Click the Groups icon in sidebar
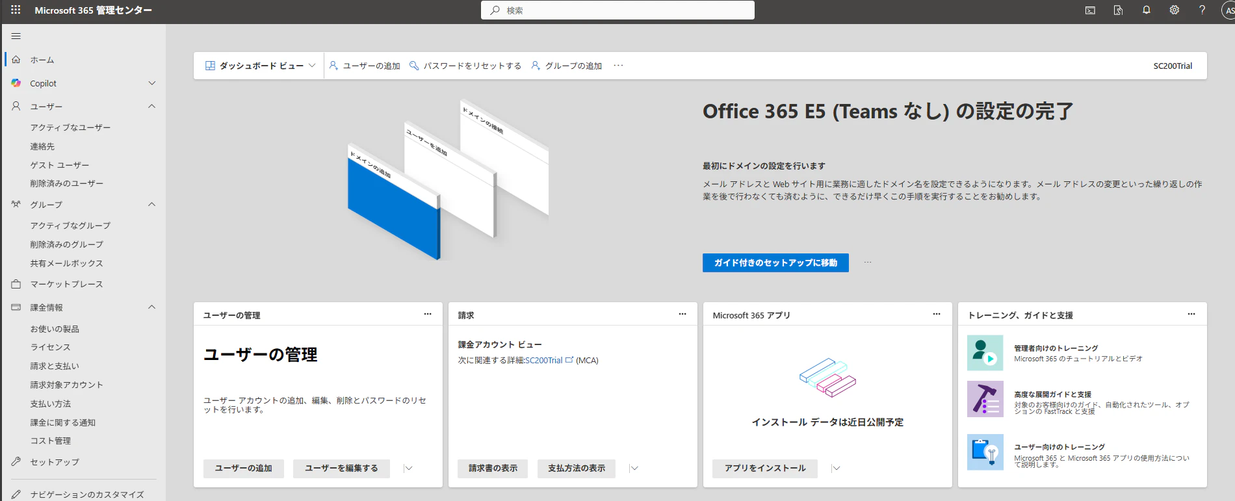Image resolution: width=1235 pixels, height=501 pixels. 16,204
